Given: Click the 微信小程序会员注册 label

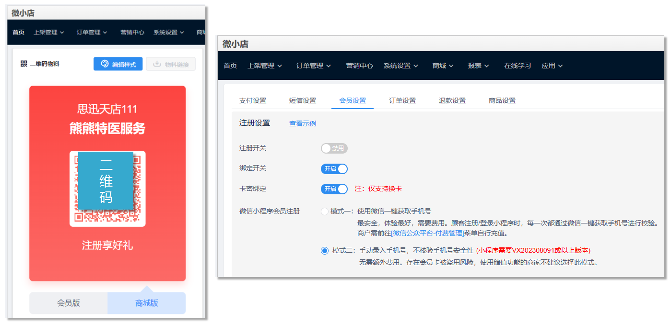Looking at the screenshot, I should click(x=270, y=211).
